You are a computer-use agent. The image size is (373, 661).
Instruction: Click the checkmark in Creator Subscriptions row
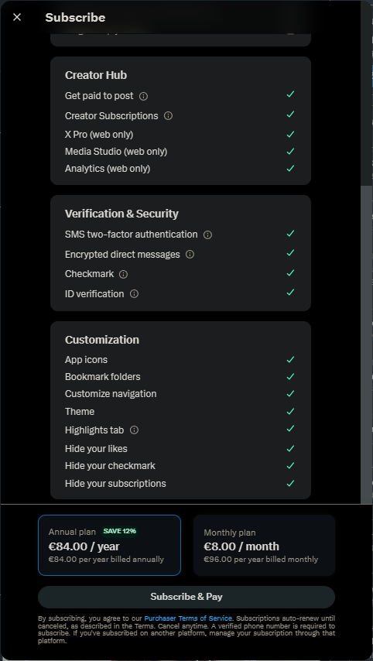[x=290, y=115]
